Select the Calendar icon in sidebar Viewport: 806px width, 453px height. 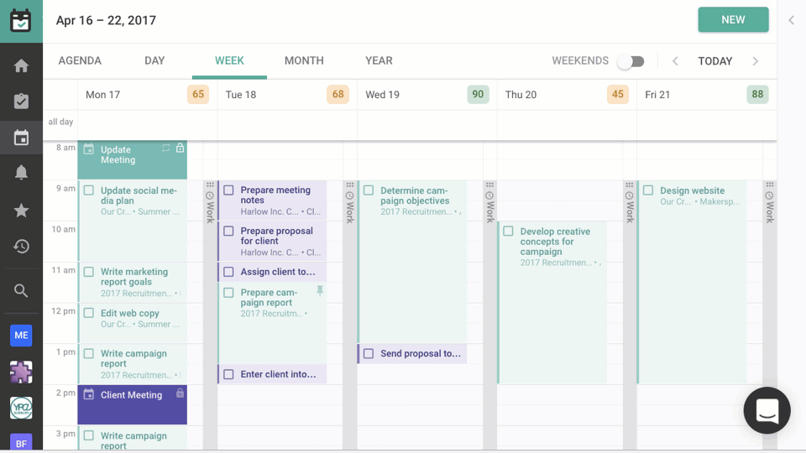22,138
